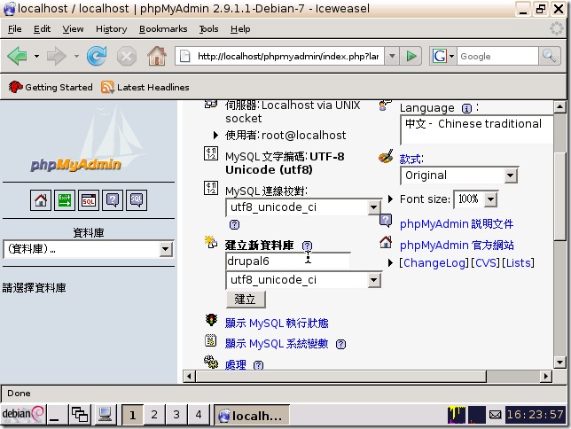Click the house icon beside 官方網站

pyautogui.click(x=386, y=242)
